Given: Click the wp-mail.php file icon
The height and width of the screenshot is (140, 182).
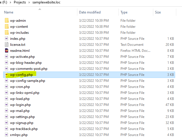Looking at the screenshot, I should pos(7,111).
